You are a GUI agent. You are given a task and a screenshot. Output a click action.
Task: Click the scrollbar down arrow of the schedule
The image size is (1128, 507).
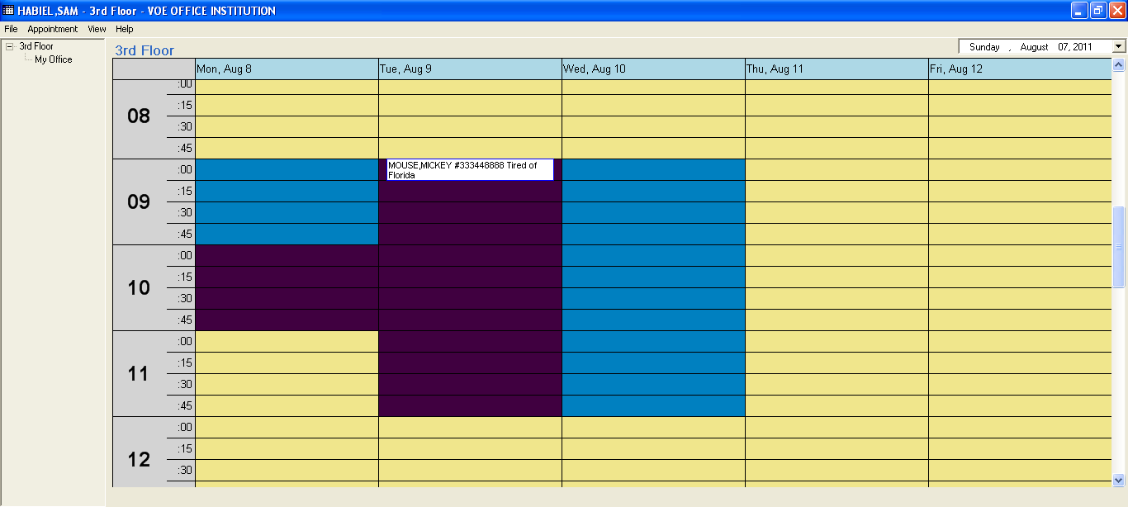click(x=1119, y=480)
